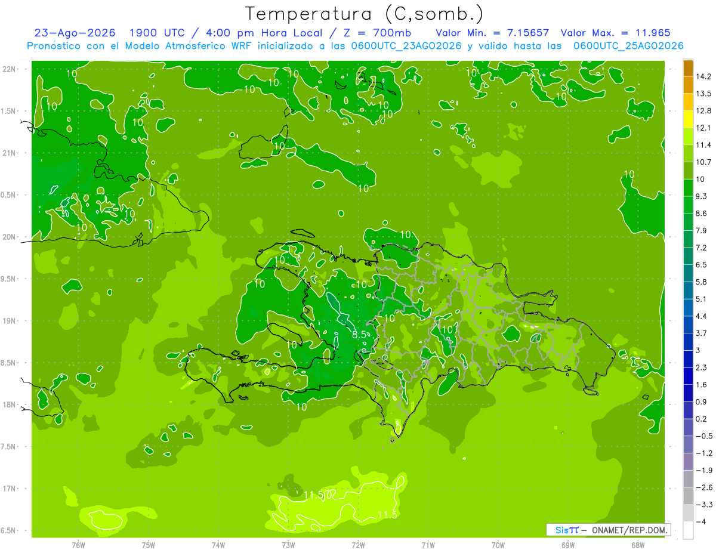The image size is (716, 553).
Task: Select the pressure level "Z = 700mb"
Action: (378, 33)
